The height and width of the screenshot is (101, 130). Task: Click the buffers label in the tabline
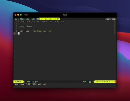tap(111, 19)
